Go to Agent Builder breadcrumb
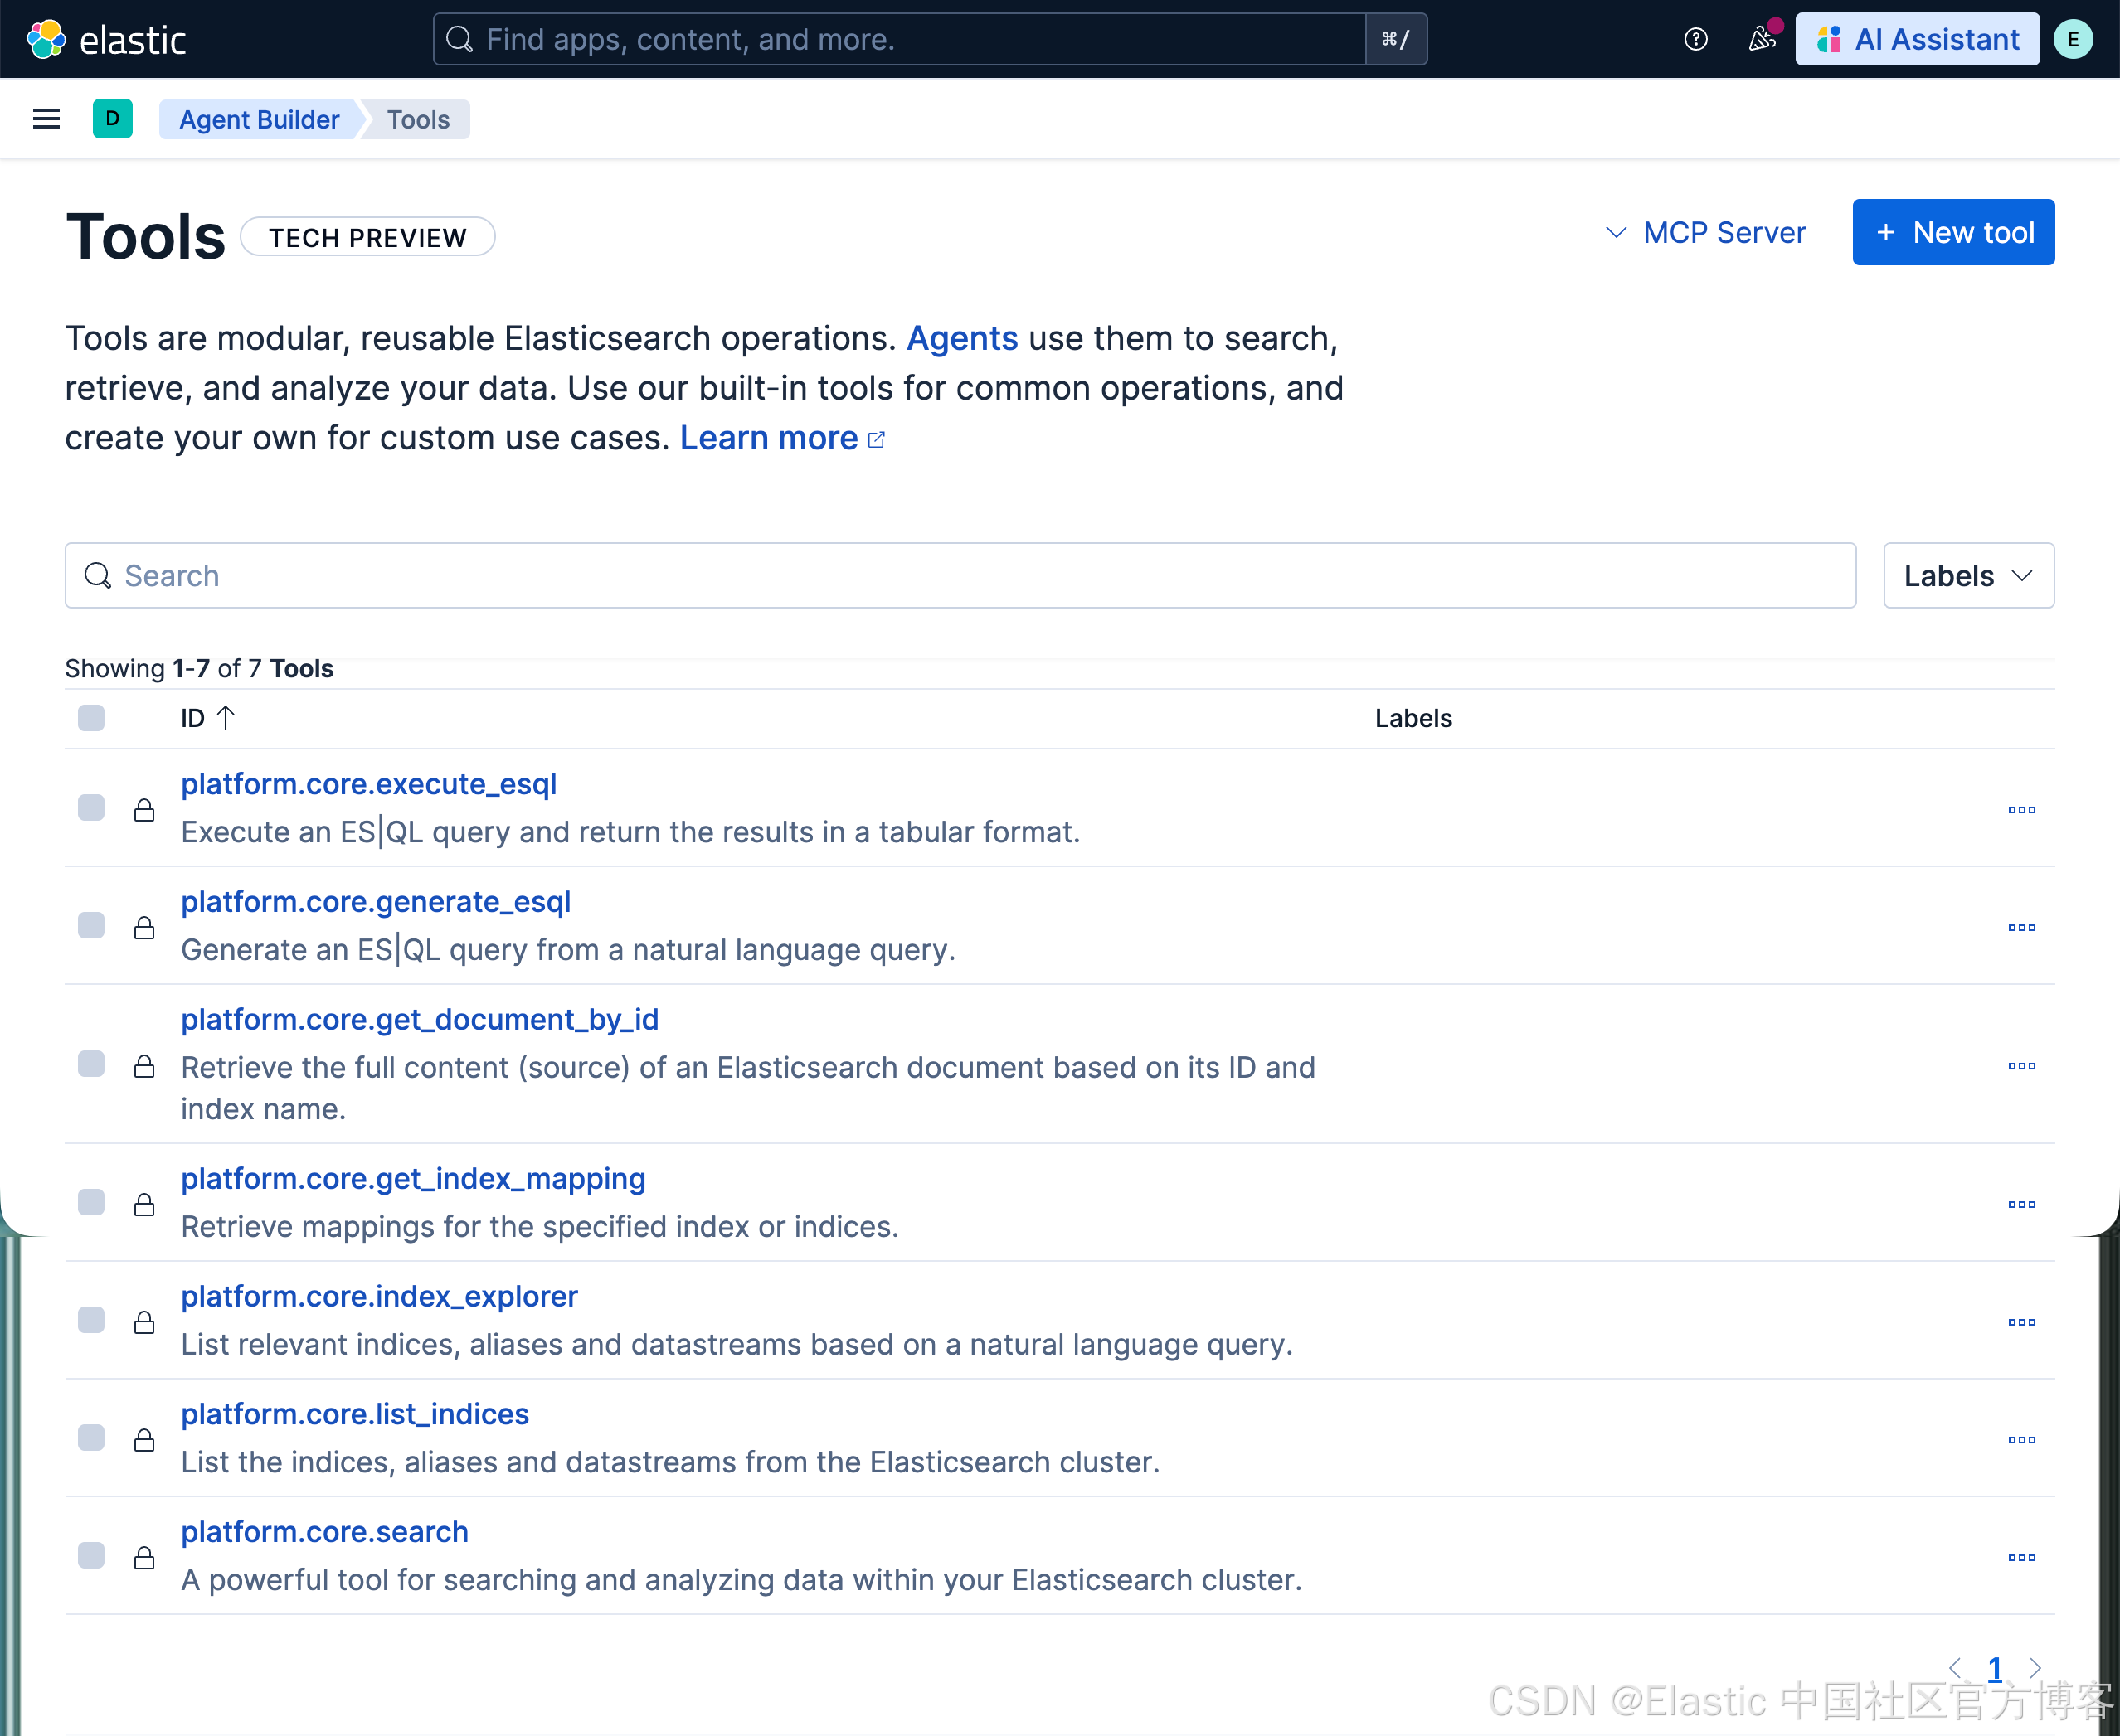The height and width of the screenshot is (1736, 2120). coord(259,119)
